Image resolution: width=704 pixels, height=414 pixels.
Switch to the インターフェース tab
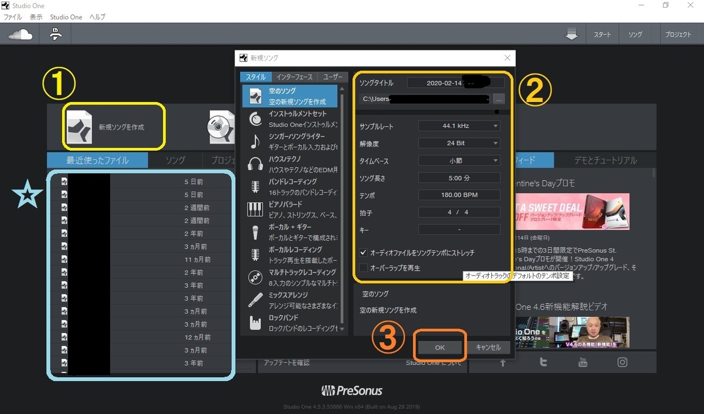295,77
